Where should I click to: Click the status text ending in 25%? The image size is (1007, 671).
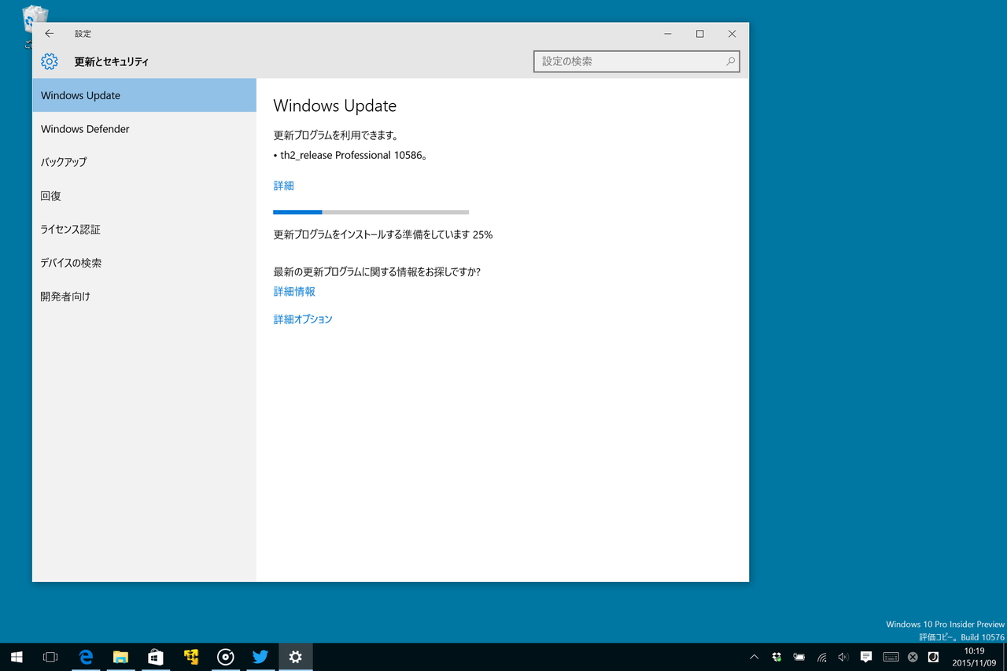point(383,234)
